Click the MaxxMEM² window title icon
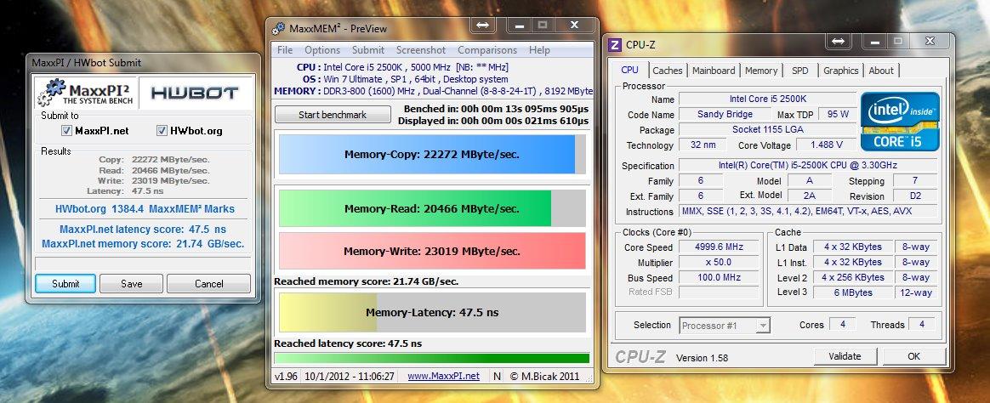Screen dimensions: 990x403 (x=278, y=28)
